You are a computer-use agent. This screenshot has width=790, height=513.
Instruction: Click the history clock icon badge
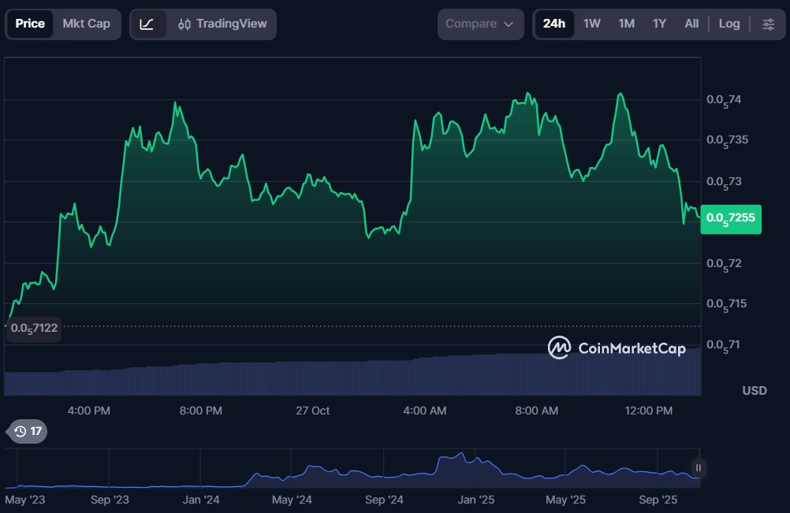[27, 431]
